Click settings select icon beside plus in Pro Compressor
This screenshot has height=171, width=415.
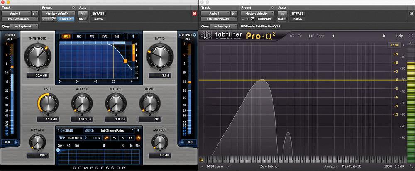tap(54, 19)
